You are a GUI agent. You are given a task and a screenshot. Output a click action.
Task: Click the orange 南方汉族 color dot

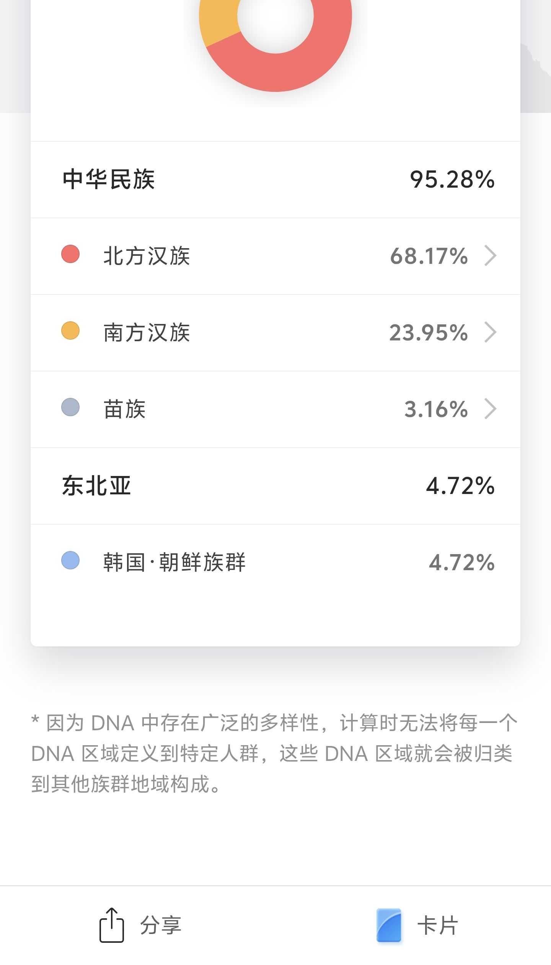(70, 331)
